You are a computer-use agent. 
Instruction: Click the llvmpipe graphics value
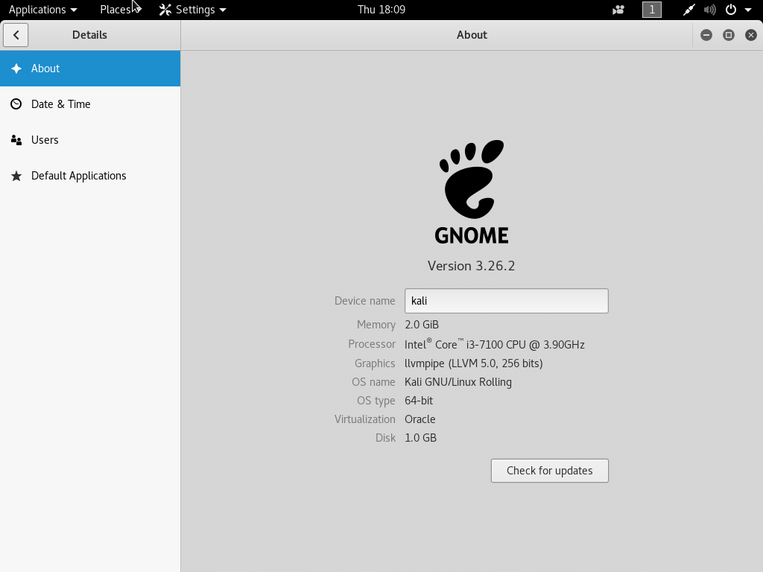473,363
